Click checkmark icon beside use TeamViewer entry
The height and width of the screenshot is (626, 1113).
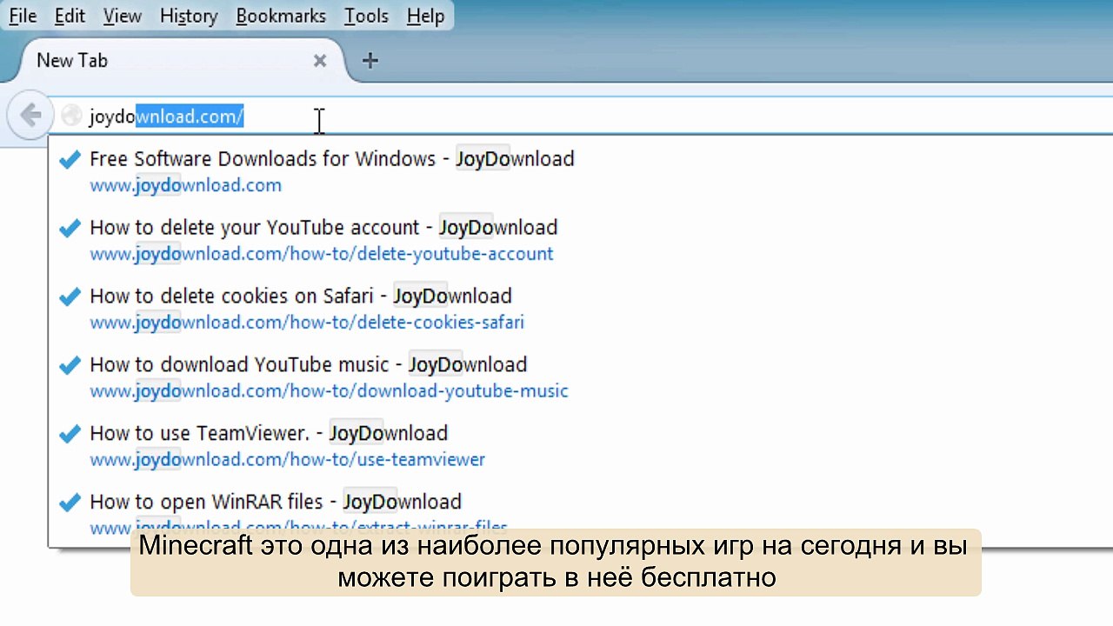70,434
